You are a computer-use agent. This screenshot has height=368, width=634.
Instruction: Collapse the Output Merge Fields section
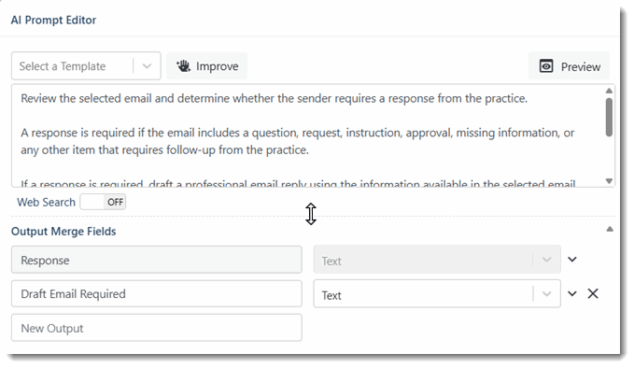[x=610, y=229]
